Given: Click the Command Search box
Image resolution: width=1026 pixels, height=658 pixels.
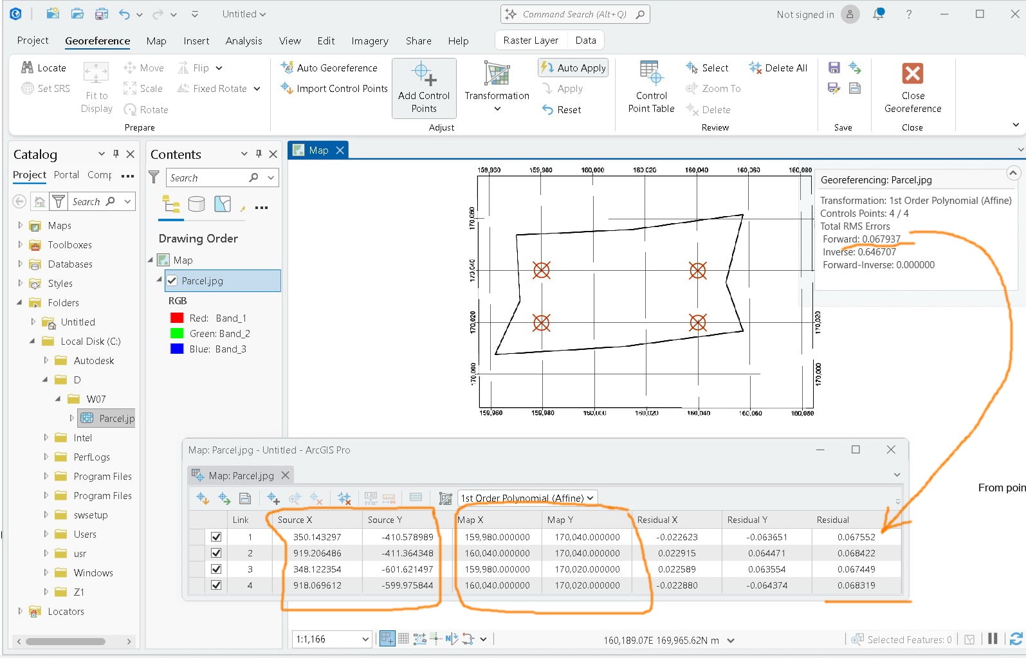Looking at the screenshot, I should tap(575, 14).
